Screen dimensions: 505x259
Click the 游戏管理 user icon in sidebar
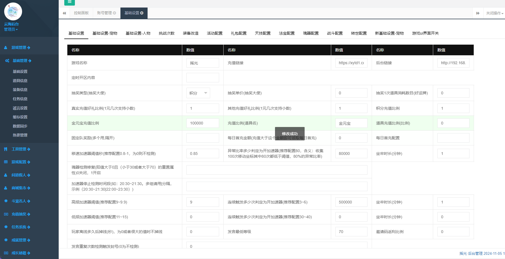[x=6, y=48]
